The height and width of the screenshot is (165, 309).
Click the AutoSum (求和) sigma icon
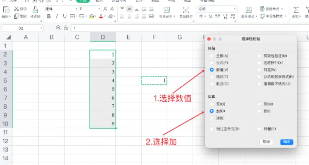tap(296, 10)
